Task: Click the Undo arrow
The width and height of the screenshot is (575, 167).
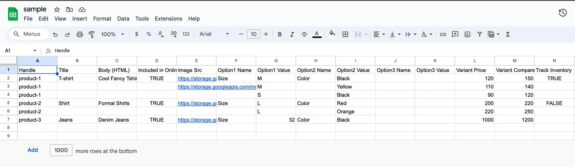Action: pyautogui.click(x=55, y=34)
